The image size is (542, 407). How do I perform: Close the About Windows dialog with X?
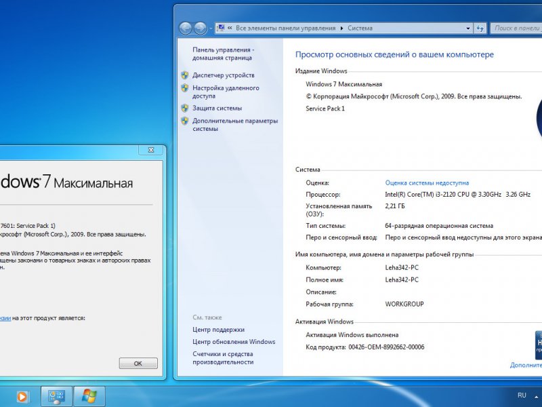(151, 150)
